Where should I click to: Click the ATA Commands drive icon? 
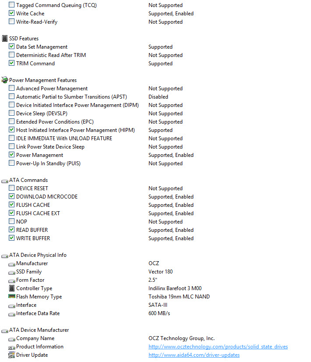(5, 181)
